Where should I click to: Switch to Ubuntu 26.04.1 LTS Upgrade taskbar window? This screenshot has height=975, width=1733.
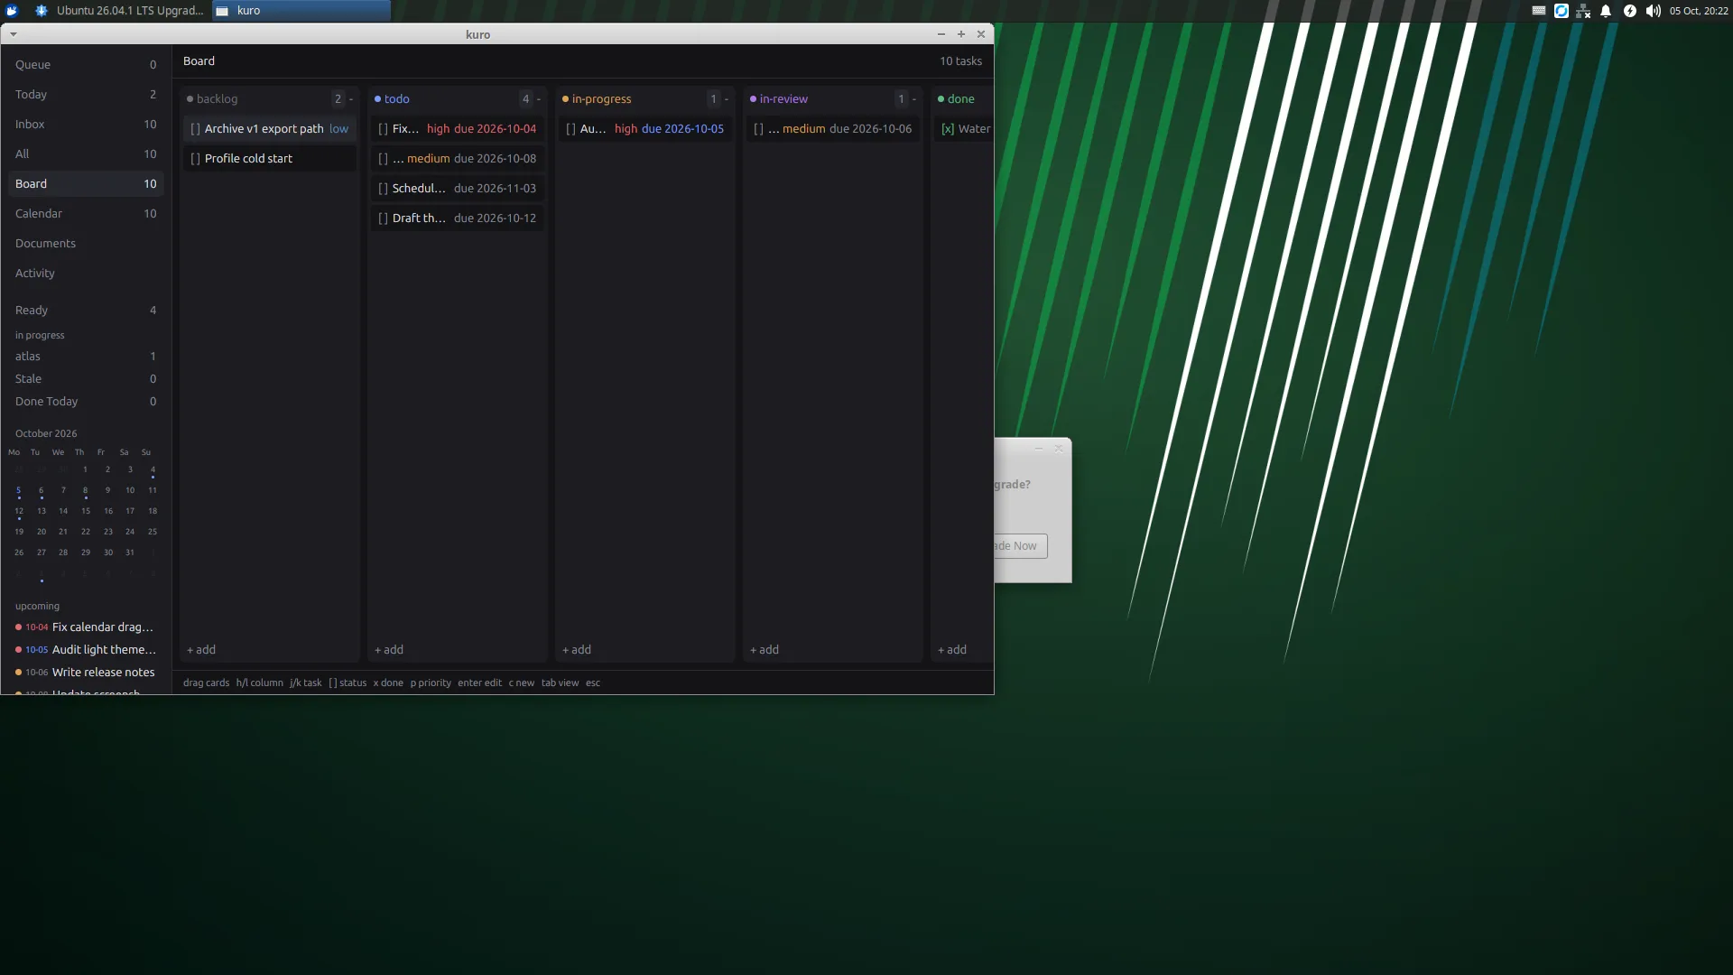click(x=120, y=11)
